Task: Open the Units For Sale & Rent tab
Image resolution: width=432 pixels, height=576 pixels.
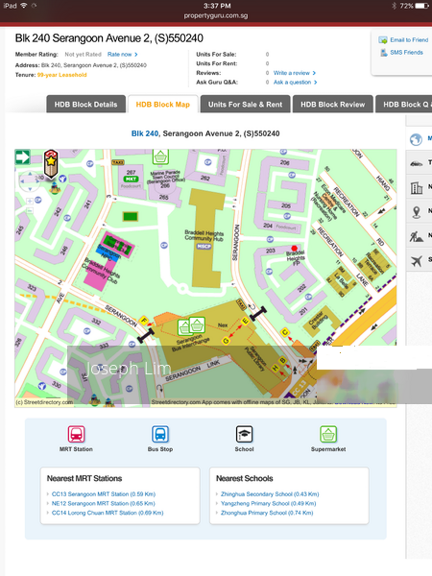Action: [x=245, y=104]
